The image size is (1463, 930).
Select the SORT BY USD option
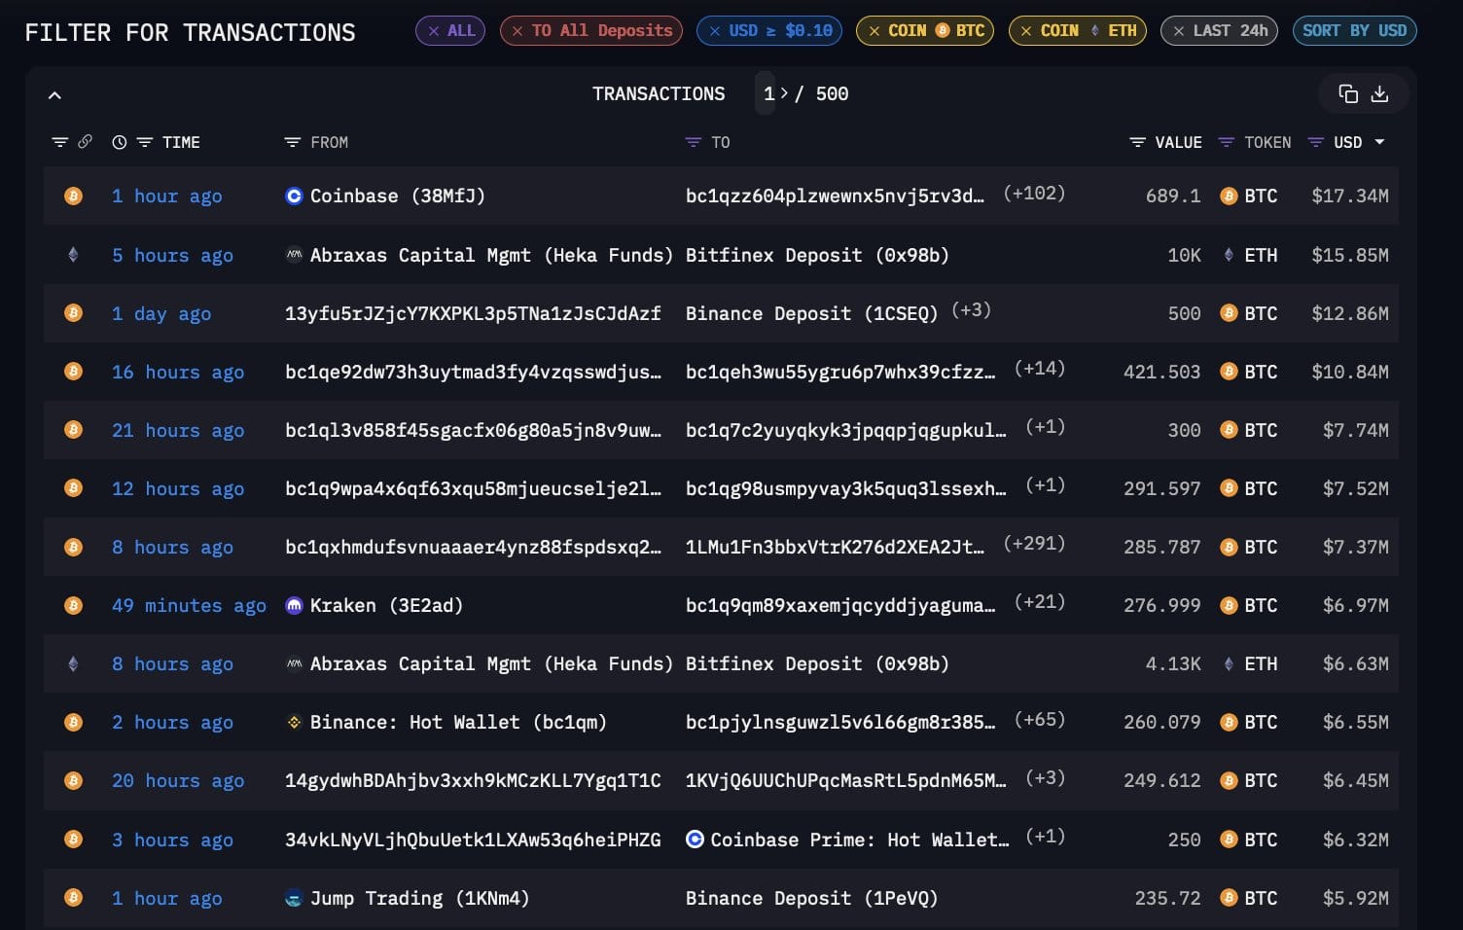(x=1354, y=30)
